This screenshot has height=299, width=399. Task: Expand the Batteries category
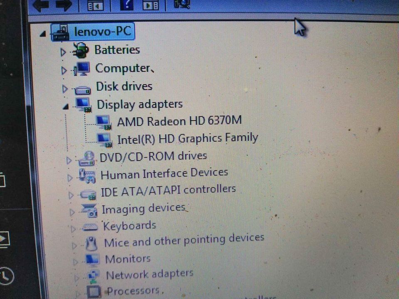tap(63, 52)
